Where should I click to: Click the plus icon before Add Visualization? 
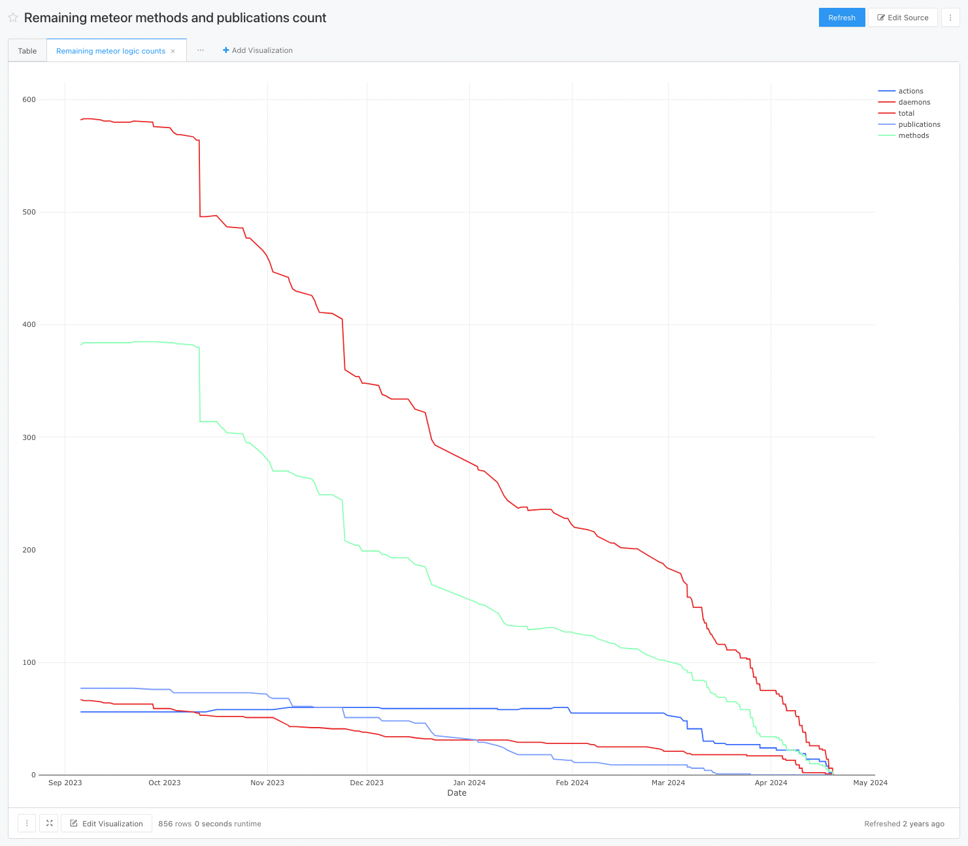225,50
